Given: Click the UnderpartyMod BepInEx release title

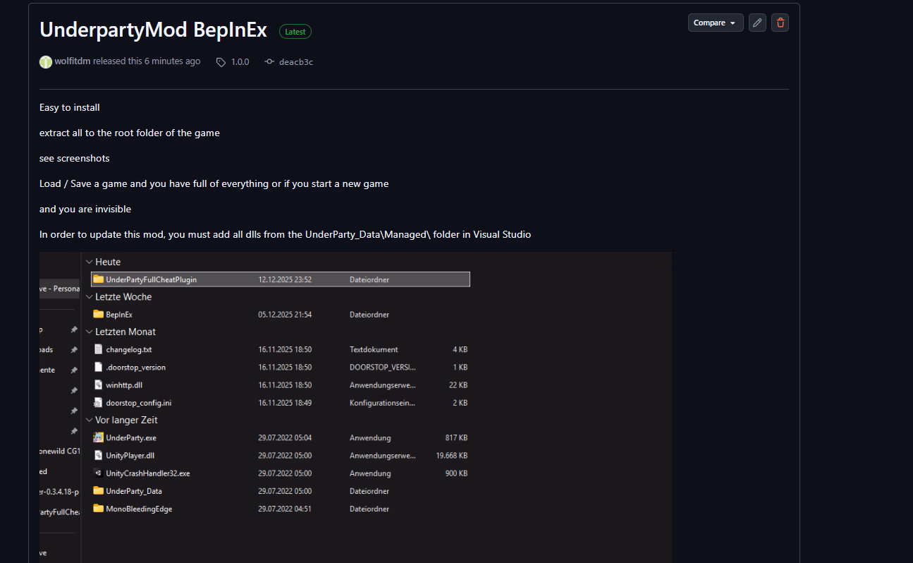Looking at the screenshot, I should coord(153,30).
